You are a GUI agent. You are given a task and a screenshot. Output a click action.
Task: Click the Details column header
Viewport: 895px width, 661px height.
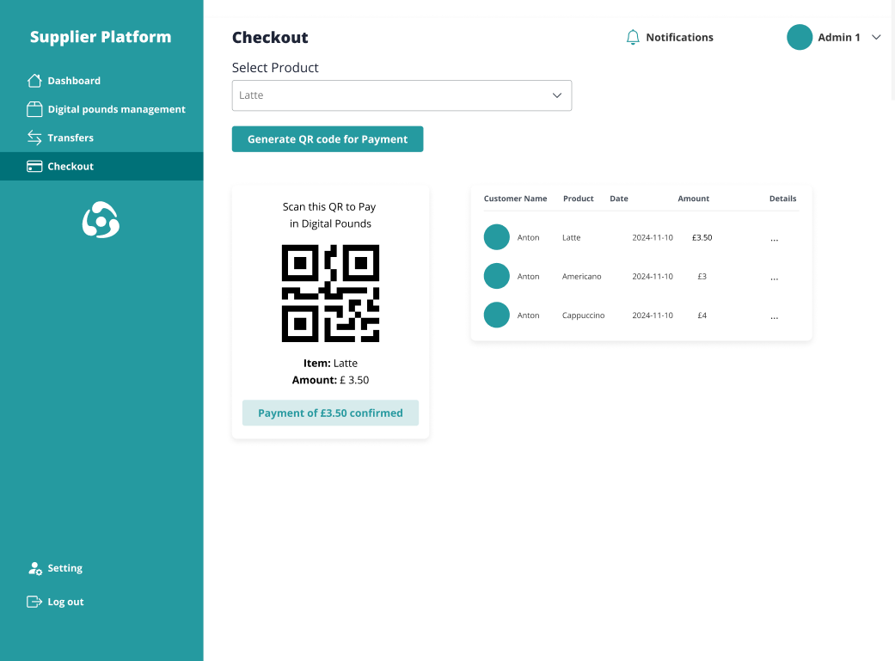click(782, 199)
